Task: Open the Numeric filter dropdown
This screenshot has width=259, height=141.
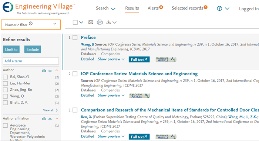Action: click(31, 25)
